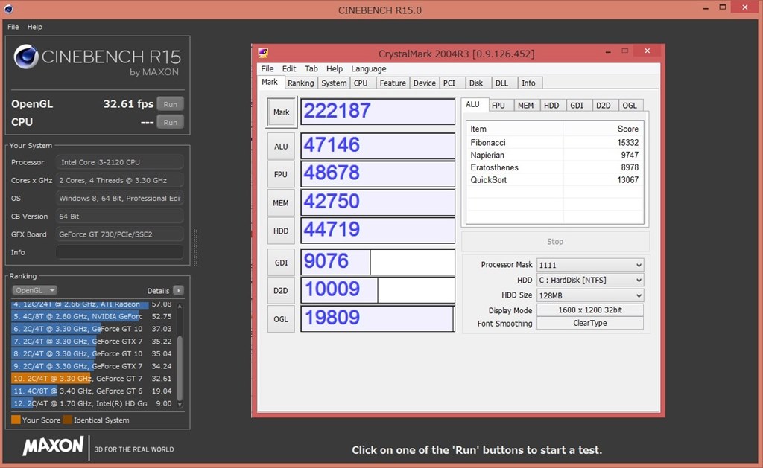The width and height of the screenshot is (763, 468).
Task: Open the Details arrow in Ranking panel
Action: [179, 291]
